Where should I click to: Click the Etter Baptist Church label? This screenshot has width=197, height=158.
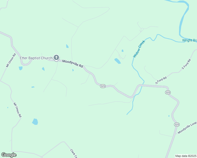point(36,58)
